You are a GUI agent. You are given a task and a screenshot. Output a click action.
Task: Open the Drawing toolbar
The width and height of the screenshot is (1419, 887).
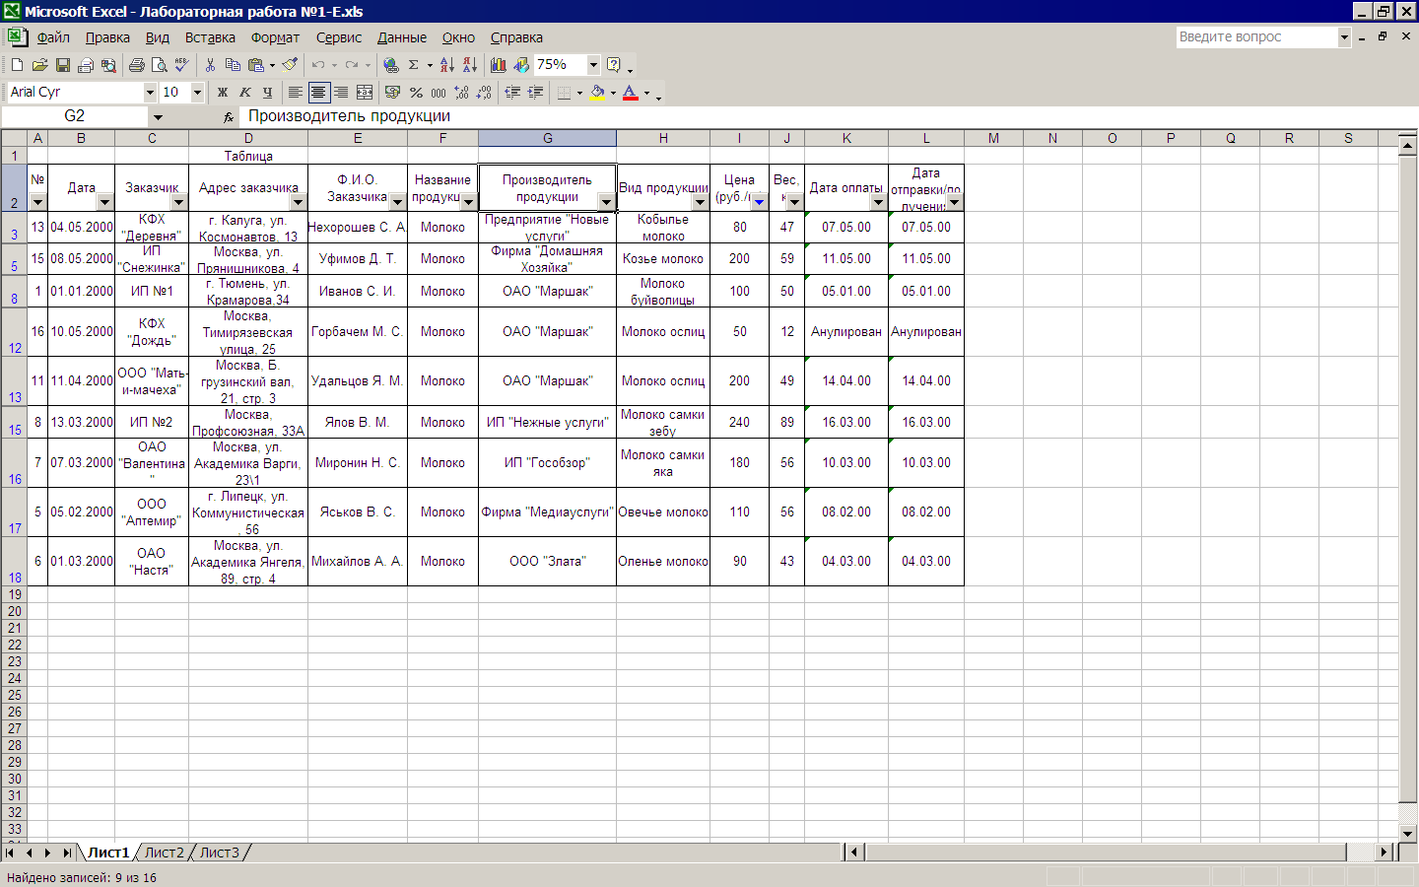[521, 65]
